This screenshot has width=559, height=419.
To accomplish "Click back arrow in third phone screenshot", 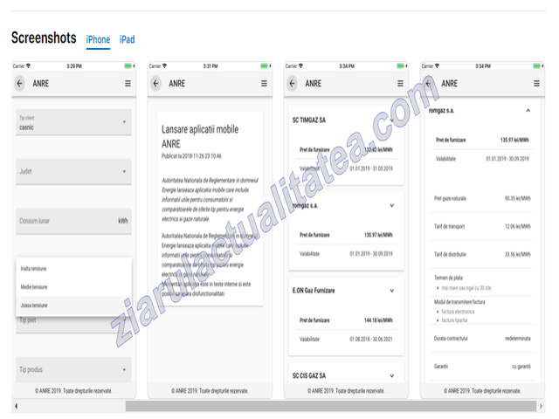I will point(293,84).
